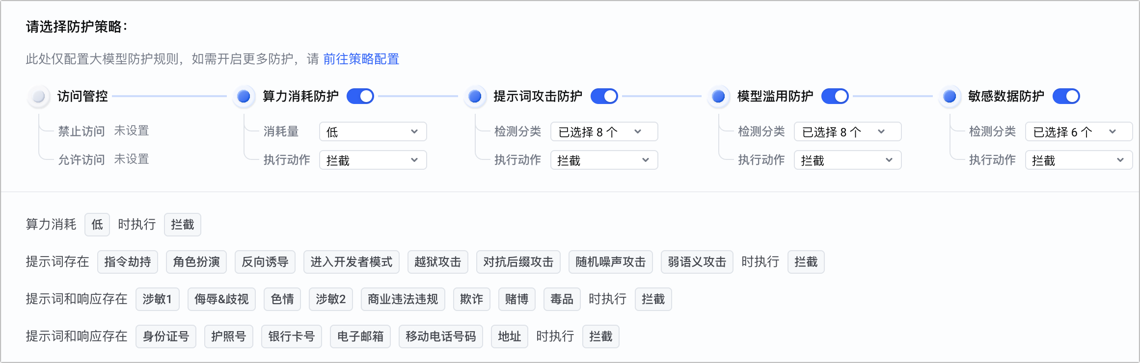The height and width of the screenshot is (363, 1140).
Task: Click the 提示词攻击防护 step circle icon
Action: (474, 96)
